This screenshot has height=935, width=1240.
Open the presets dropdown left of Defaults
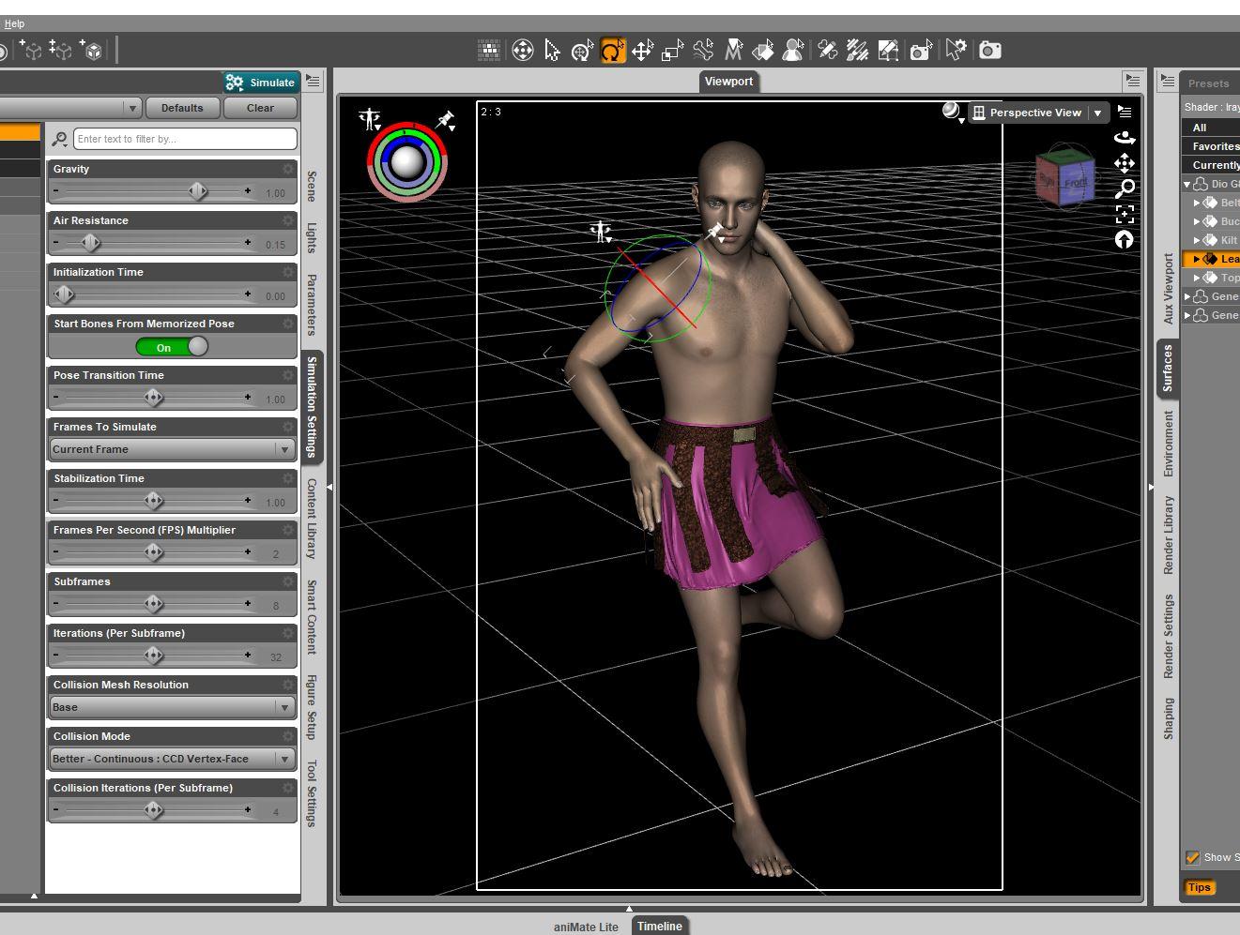coord(70,108)
